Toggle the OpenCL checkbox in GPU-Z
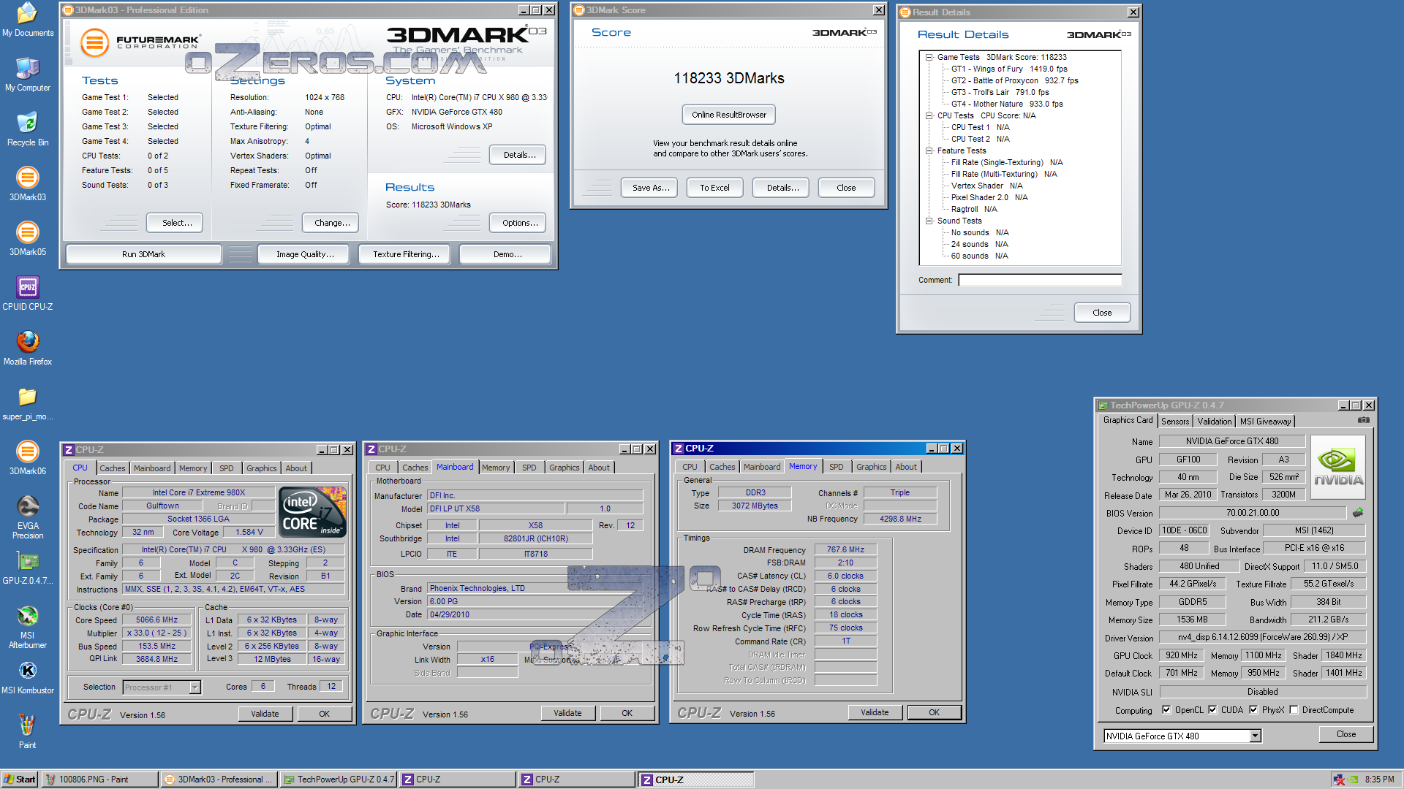 tap(1166, 709)
